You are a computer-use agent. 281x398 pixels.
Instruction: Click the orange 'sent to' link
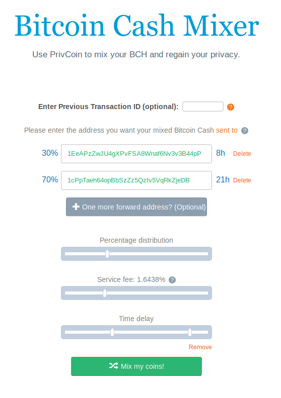(227, 131)
